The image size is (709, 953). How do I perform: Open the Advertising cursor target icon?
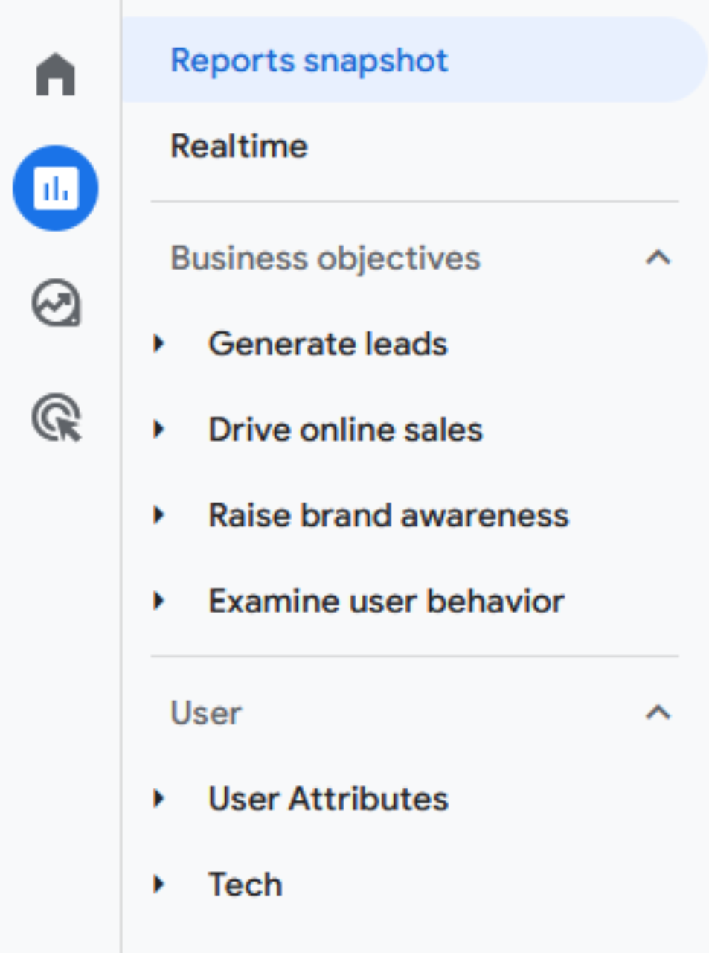57,418
